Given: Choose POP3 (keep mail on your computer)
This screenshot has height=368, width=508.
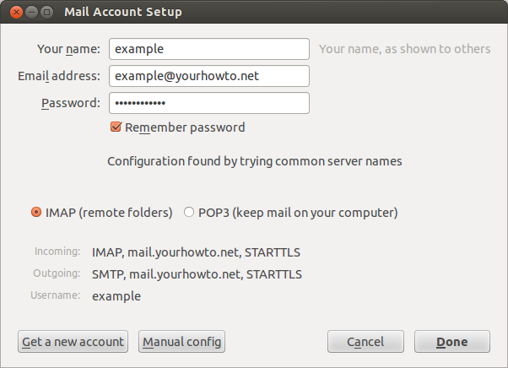Looking at the screenshot, I should [x=188, y=212].
